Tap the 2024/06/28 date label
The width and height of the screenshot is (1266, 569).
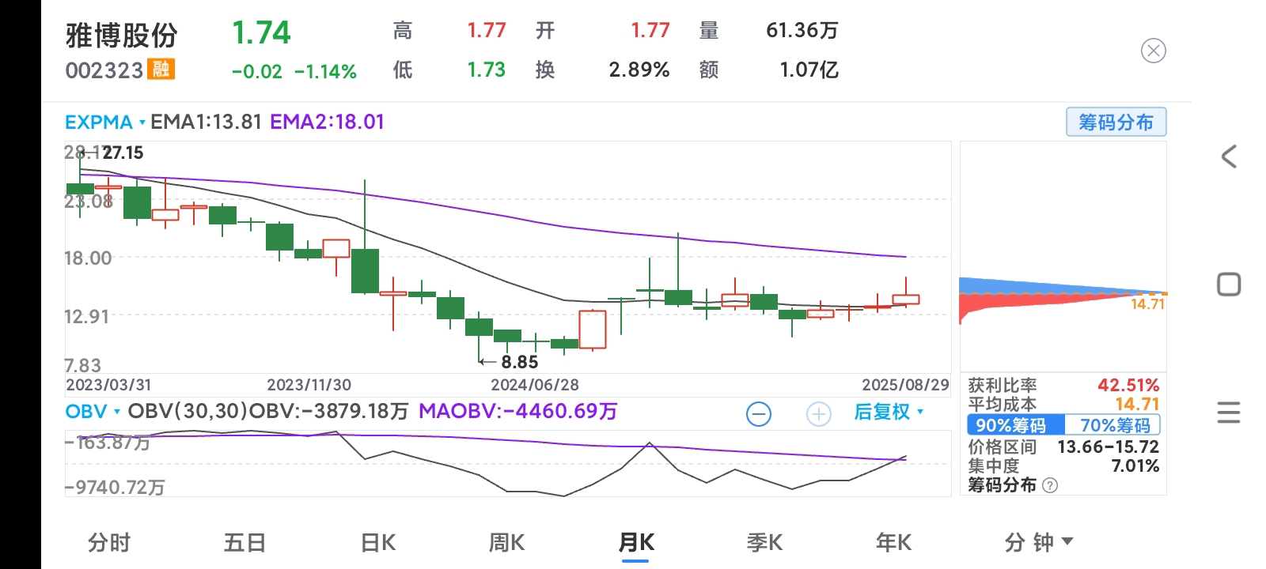535,385
